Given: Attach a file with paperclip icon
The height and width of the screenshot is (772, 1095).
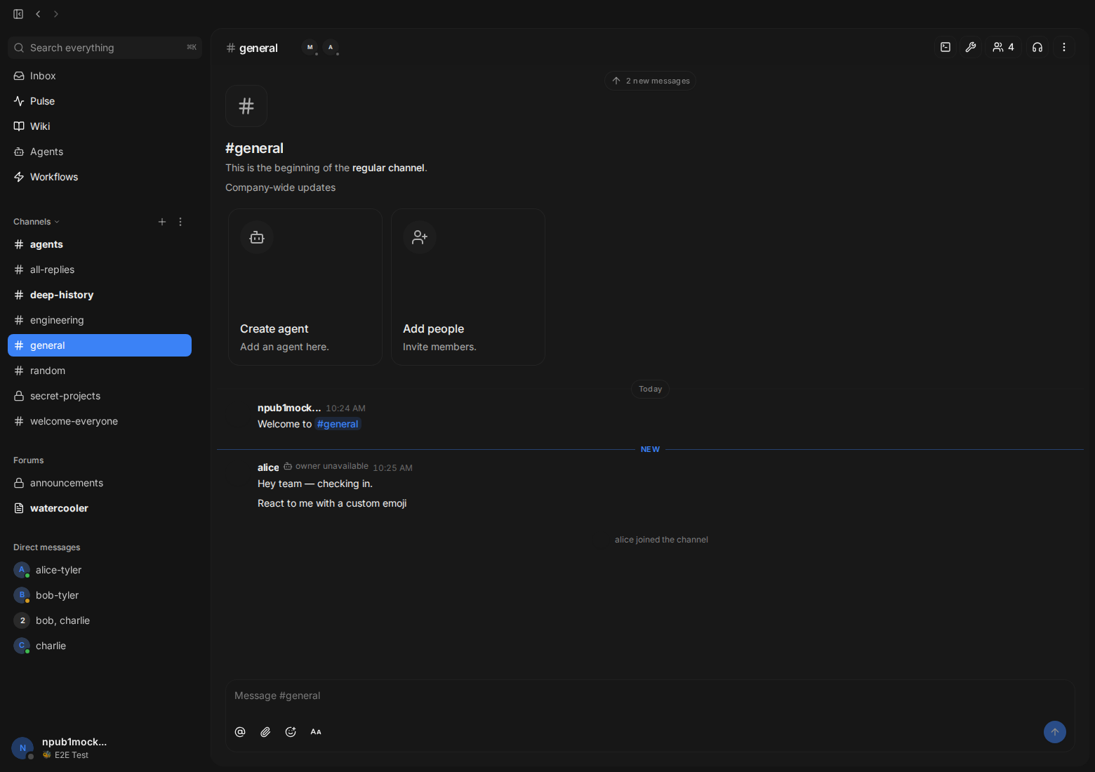Looking at the screenshot, I should point(265,732).
